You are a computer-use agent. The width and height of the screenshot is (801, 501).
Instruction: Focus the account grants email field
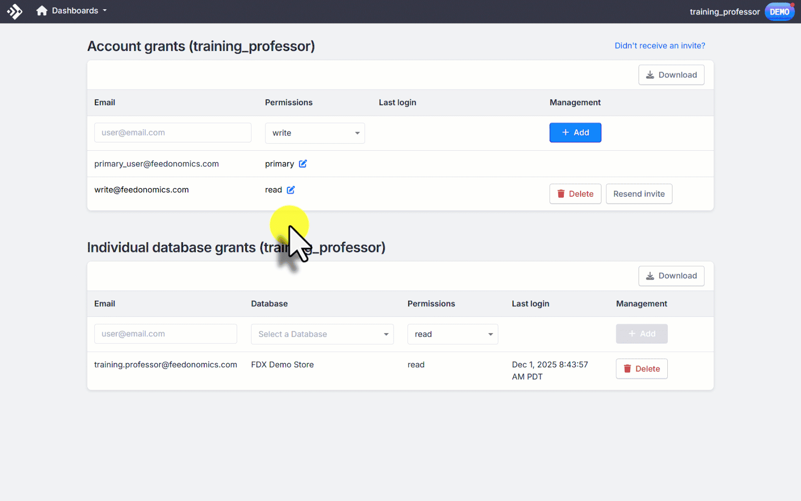[173, 133]
